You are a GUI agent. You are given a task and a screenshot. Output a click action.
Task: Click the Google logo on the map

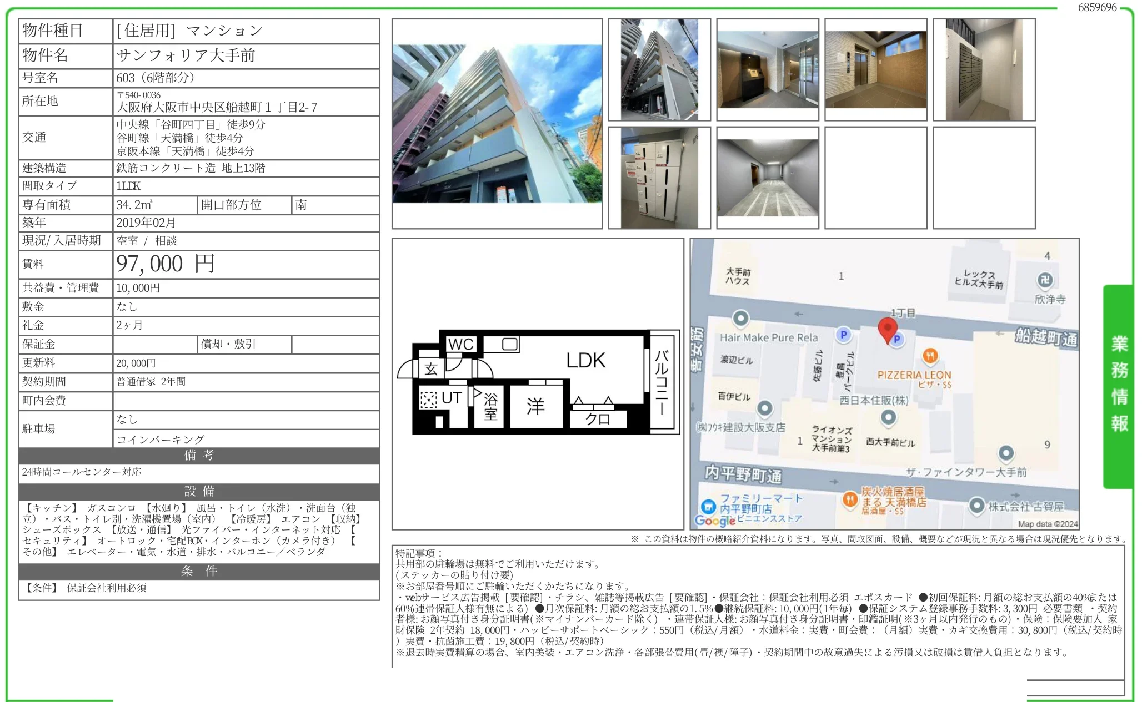point(714,521)
